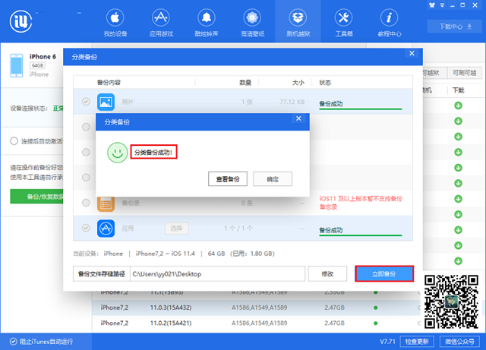Toggle the checkbox in the row below 照片
Screen dimensions: 486x350
pos(86,127)
